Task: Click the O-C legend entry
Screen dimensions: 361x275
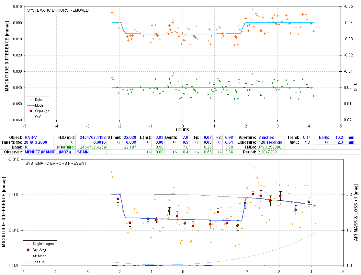Action: click(36, 117)
